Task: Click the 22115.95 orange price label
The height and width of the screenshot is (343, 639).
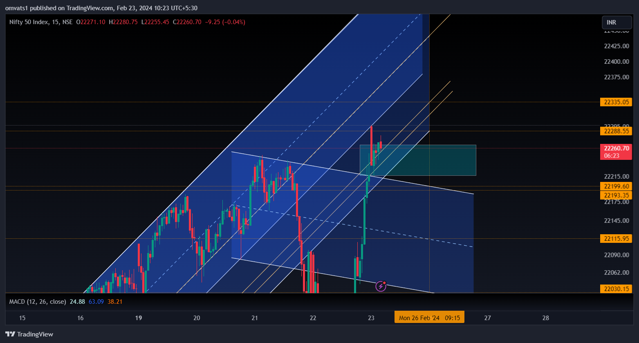Action: pos(616,238)
